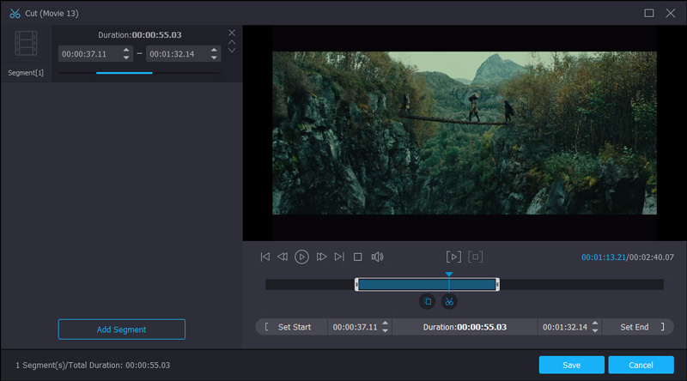This screenshot has width=687, height=381.
Task: Mute the volume speaker icon
Action: click(377, 257)
